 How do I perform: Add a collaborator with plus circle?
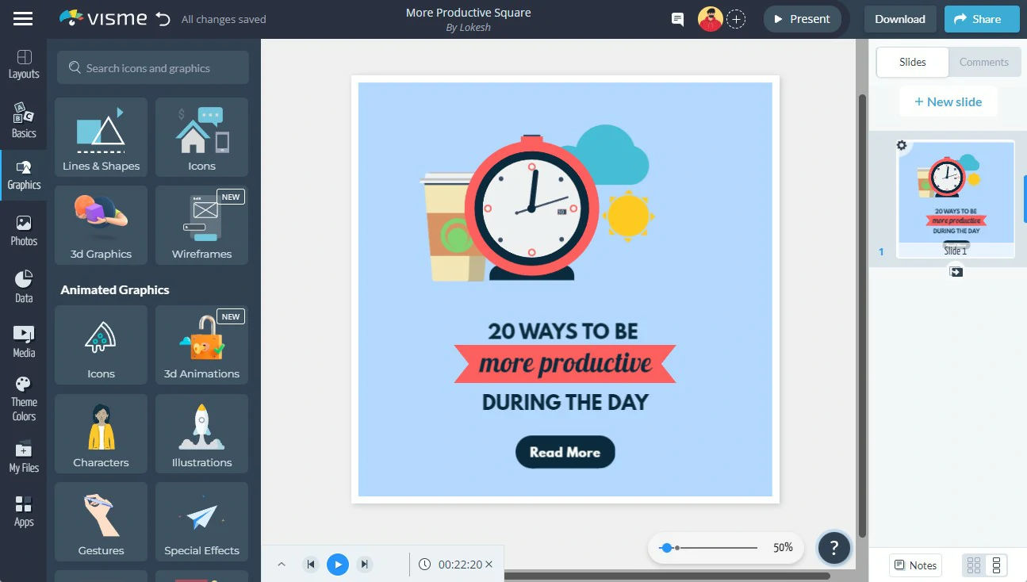tap(736, 19)
